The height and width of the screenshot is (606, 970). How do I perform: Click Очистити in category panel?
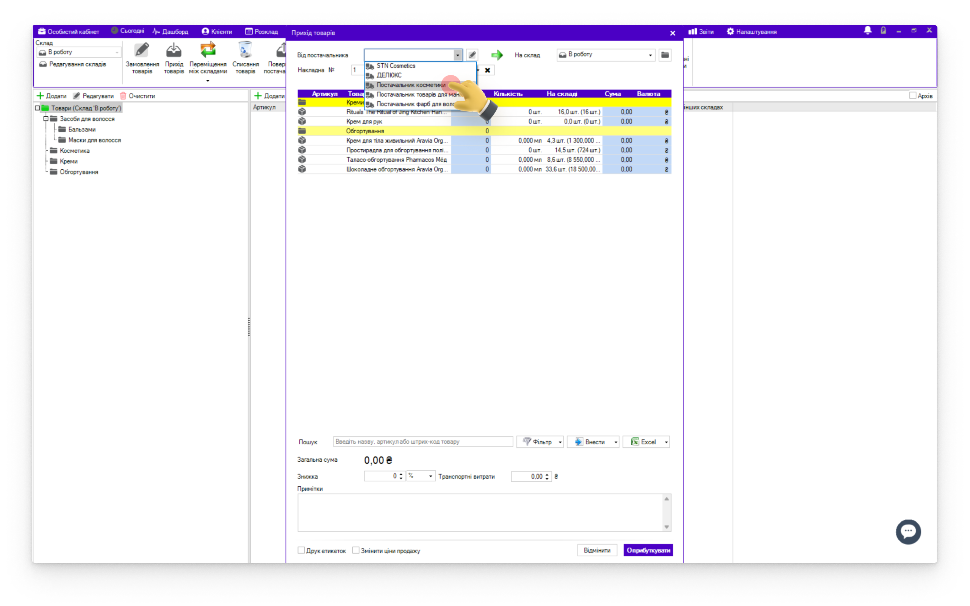point(138,96)
